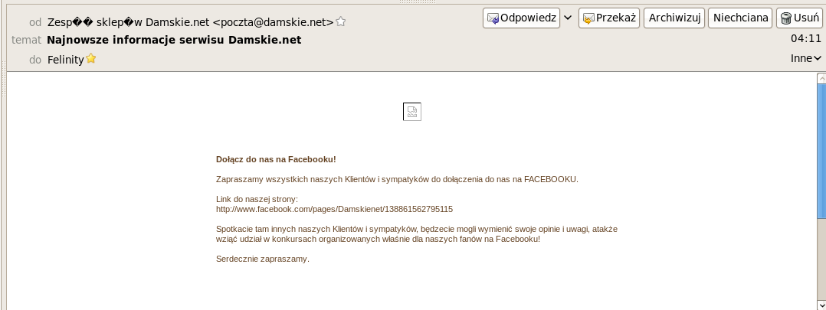826x310 pixels.
Task: Toggle the star next to sender address
Action: point(342,21)
